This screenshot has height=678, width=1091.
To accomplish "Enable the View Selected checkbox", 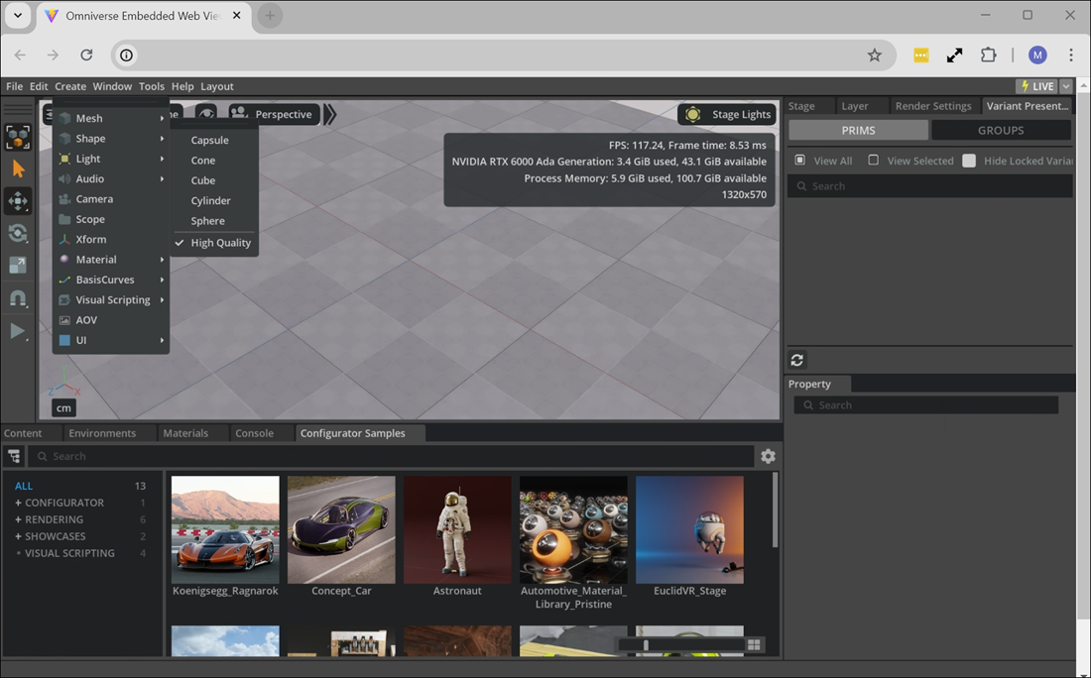I will point(873,161).
